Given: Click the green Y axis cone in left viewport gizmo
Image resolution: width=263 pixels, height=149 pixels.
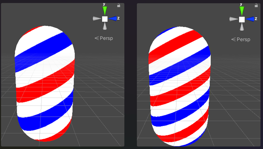Looking at the screenshot, I should pos(105,11).
